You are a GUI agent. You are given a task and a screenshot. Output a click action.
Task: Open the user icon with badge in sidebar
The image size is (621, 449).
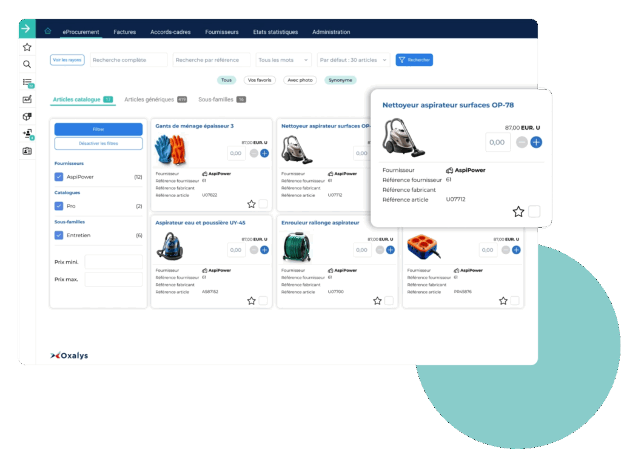(28, 134)
